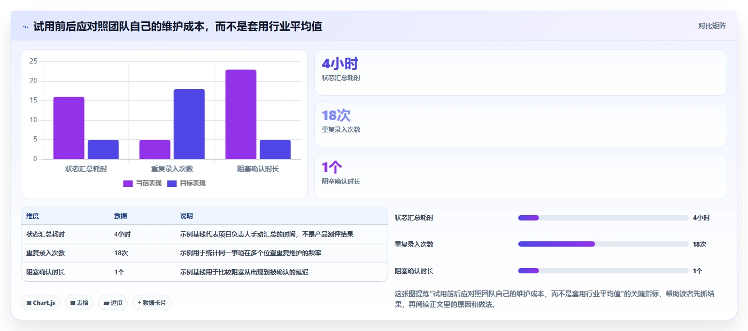Viewport: 748px width, 331px height.
Task: Select the 状态汇总耗时 table row cell
Action: point(45,234)
